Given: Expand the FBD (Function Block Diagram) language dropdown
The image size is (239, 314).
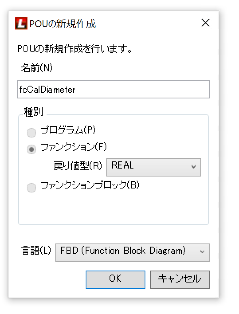Looking at the screenshot, I should coord(132,252).
